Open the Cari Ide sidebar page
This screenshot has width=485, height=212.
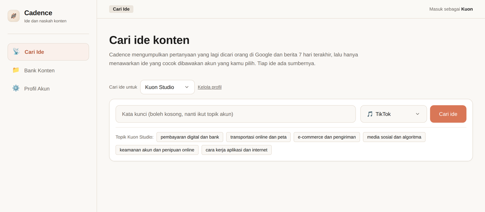(x=48, y=52)
